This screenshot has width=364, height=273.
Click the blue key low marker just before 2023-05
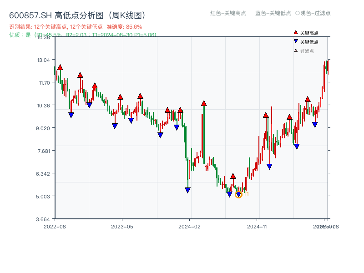coord(115,126)
